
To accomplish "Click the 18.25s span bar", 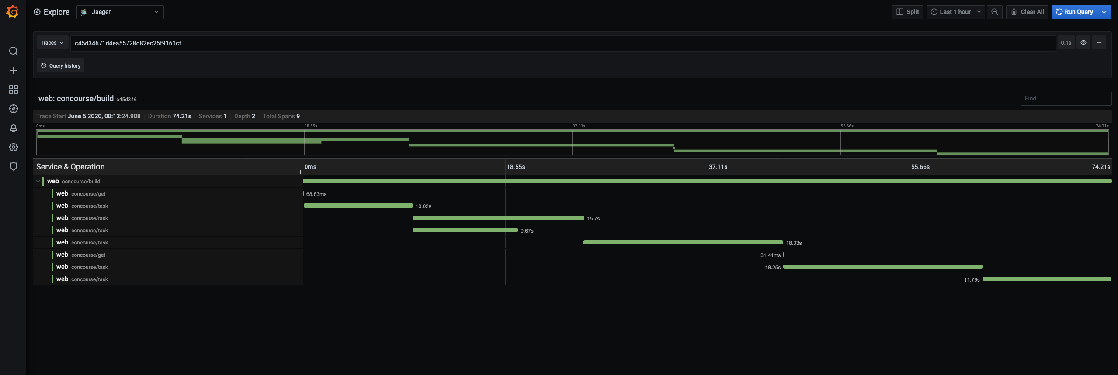I will point(883,267).
